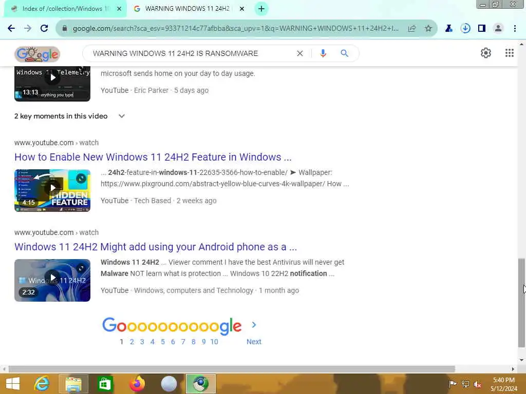Click the Google doodle logo
526x394 pixels.
click(x=37, y=54)
